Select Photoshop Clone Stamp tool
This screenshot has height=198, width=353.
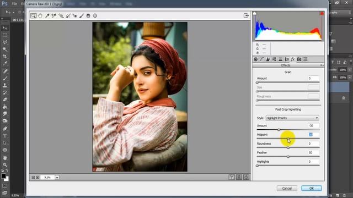[5, 85]
